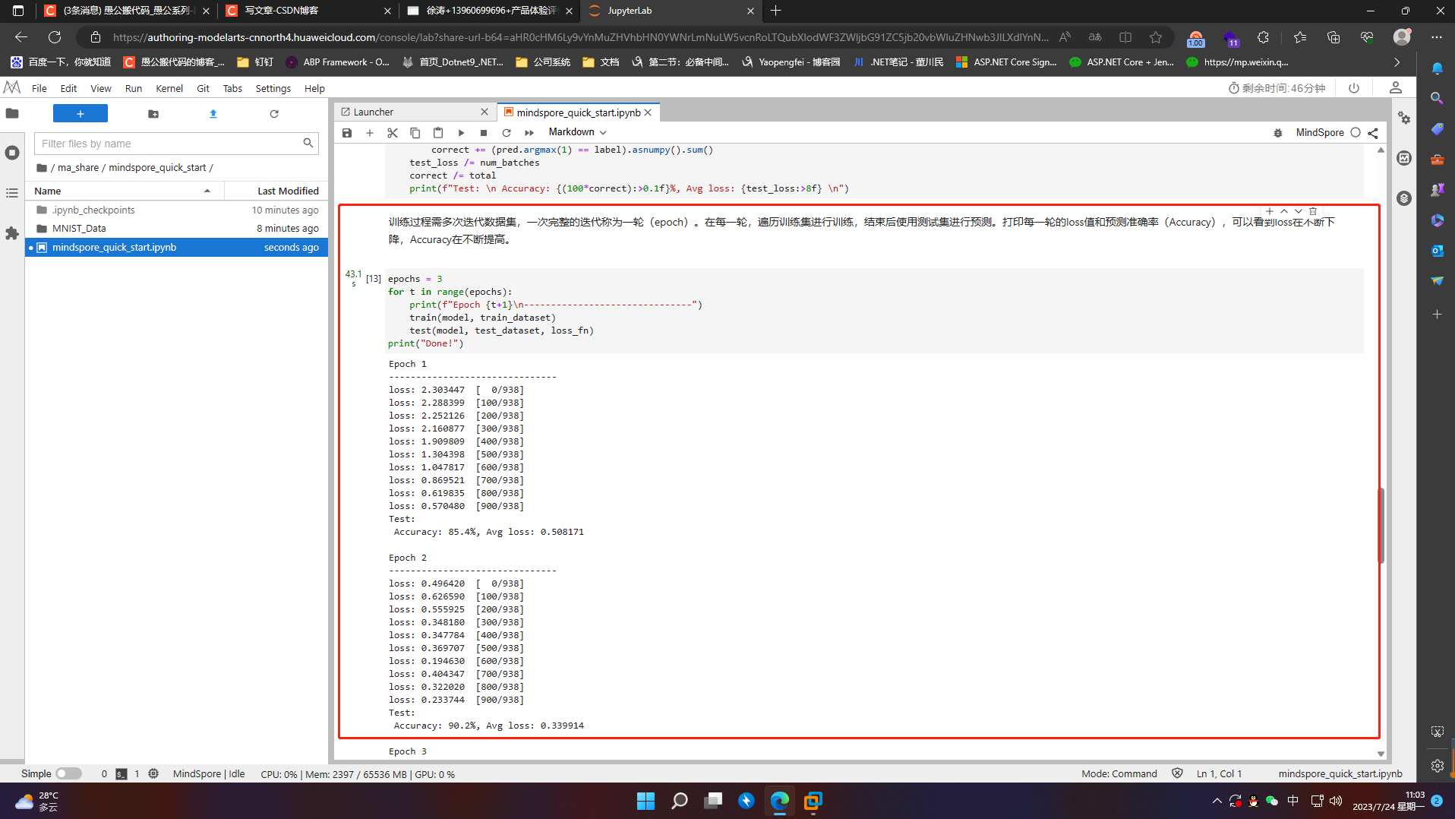Image resolution: width=1455 pixels, height=819 pixels.
Task: Open the Tabs menu
Action: tap(232, 88)
